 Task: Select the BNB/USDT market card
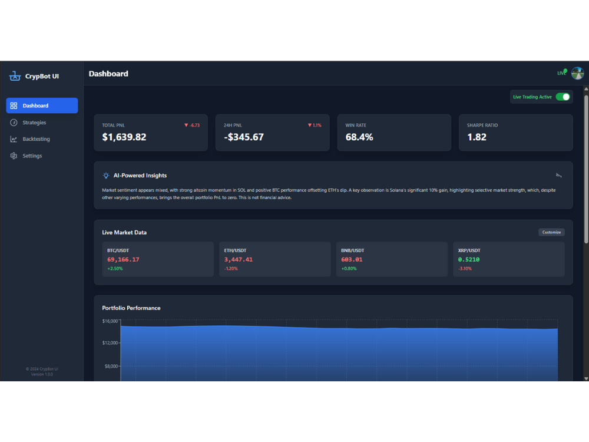click(x=392, y=259)
